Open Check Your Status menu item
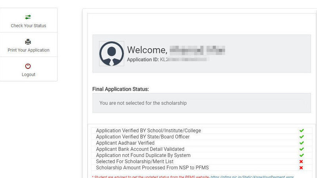317x178 pixels. tap(29, 20)
